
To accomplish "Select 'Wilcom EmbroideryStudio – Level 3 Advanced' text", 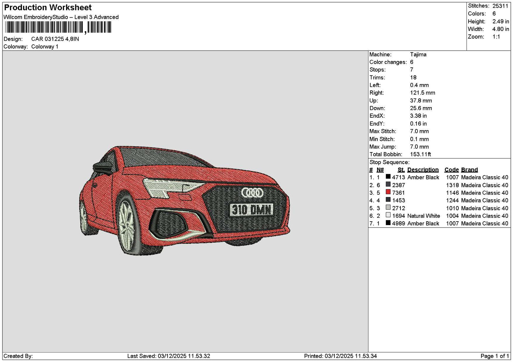I will pyautogui.click(x=61, y=17).
